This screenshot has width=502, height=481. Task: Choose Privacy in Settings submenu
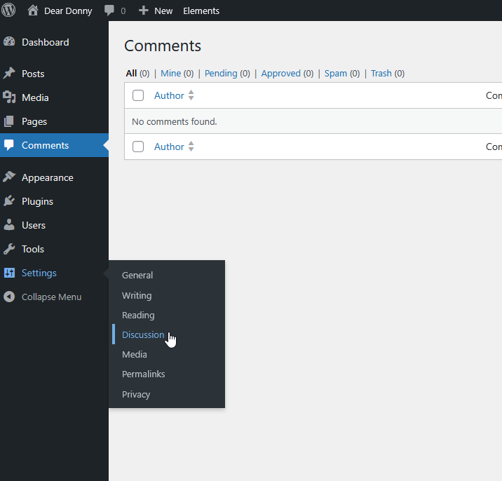click(136, 394)
